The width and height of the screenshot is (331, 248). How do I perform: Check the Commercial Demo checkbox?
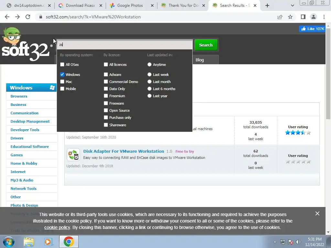pyautogui.click(x=106, y=82)
